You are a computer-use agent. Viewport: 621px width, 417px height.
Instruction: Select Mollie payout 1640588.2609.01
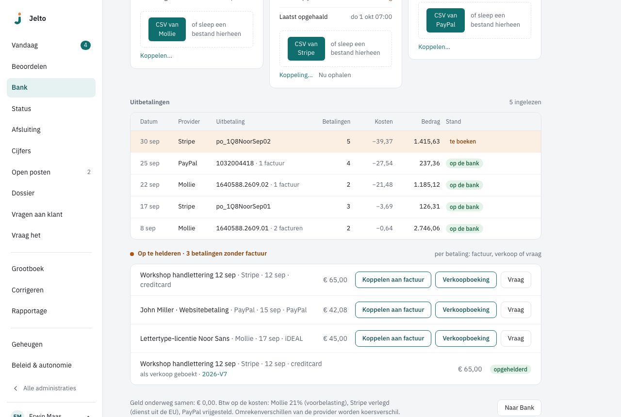[336, 228]
